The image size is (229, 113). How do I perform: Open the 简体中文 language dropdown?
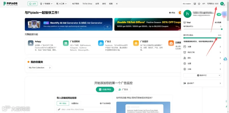[202, 75]
